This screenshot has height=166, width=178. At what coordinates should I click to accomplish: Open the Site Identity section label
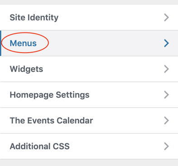pyautogui.click(x=34, y=18)
